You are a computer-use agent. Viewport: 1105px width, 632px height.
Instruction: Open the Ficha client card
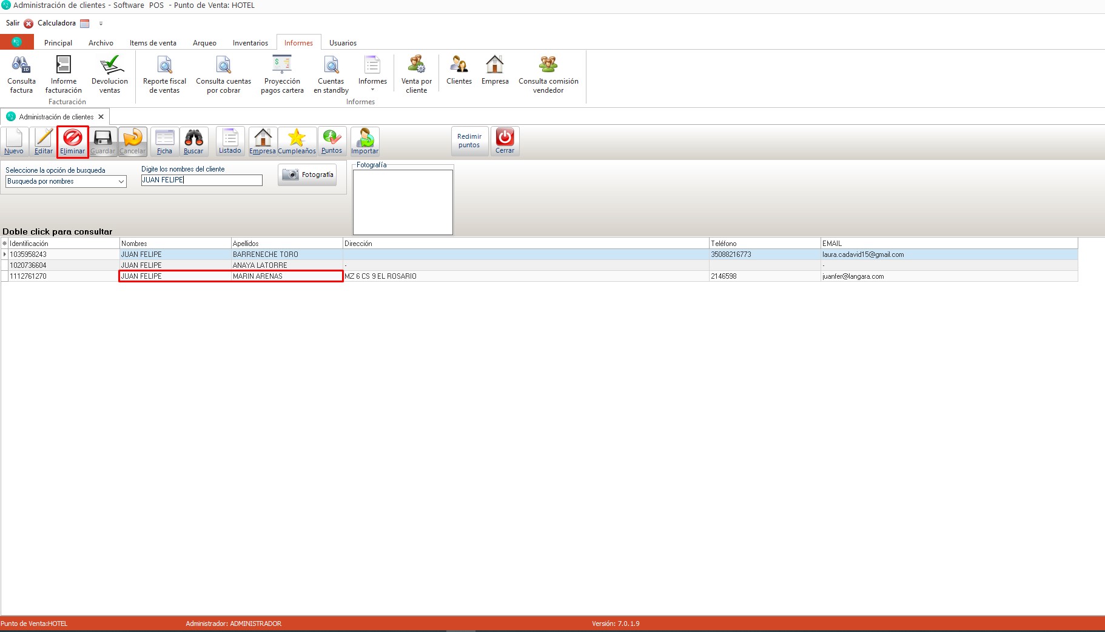[164, 141]
